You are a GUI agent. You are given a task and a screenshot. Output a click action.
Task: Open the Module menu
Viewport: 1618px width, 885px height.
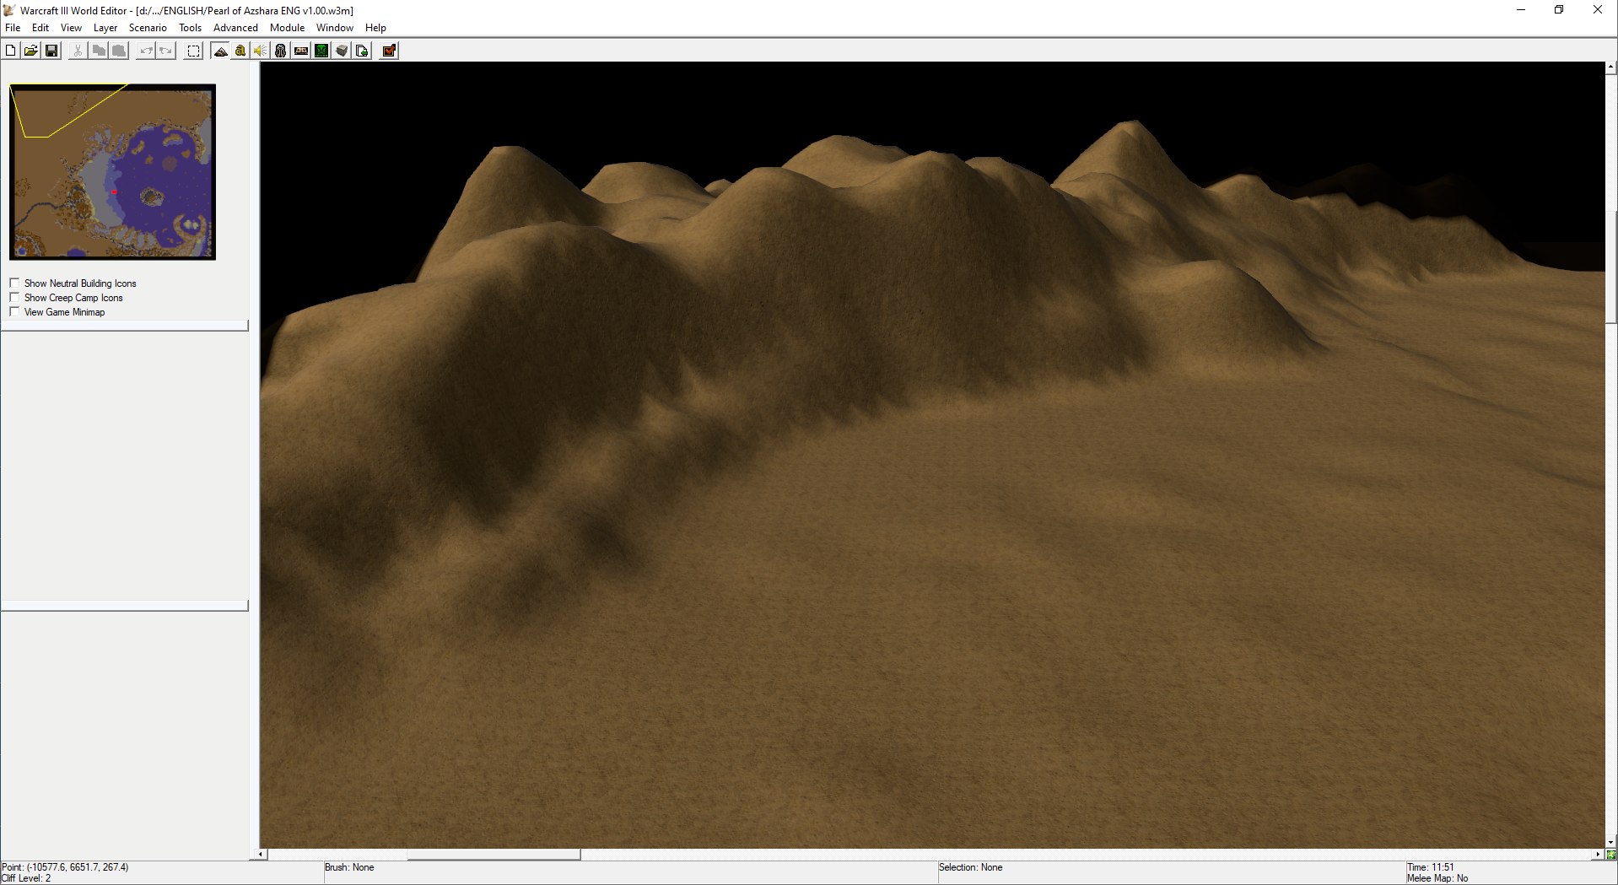tap(287, 28)
